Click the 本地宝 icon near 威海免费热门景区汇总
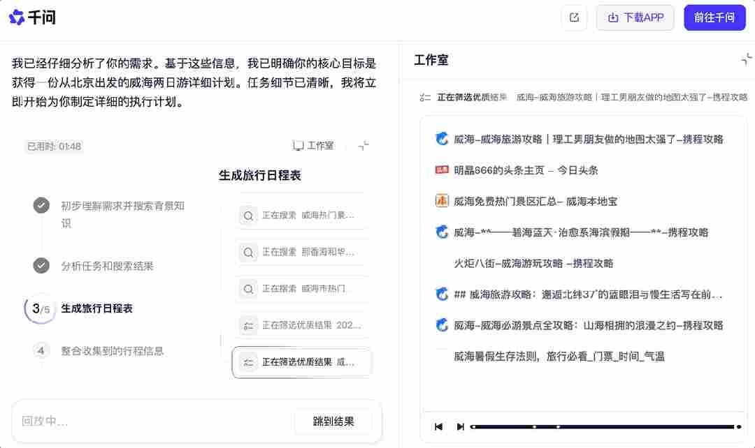The image size is (755, 448). (x=441, y=200)
